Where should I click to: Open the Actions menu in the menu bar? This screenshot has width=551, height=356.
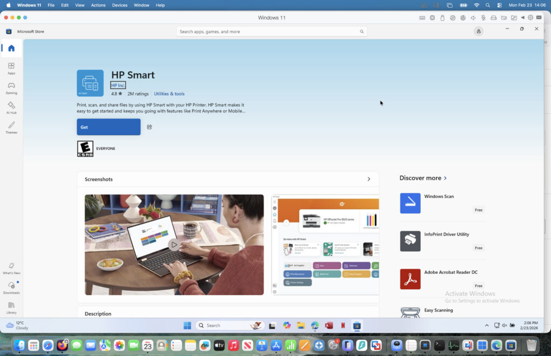point(98,5)
